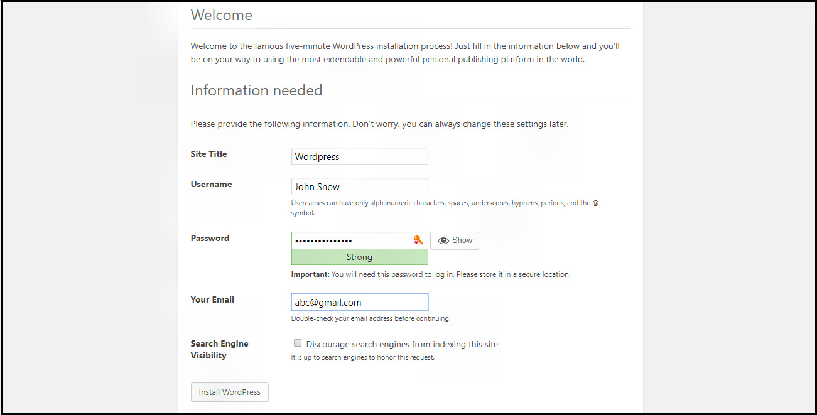Click the Install WordPress button
Screen dimensions: 817x415
coord(230,392)
